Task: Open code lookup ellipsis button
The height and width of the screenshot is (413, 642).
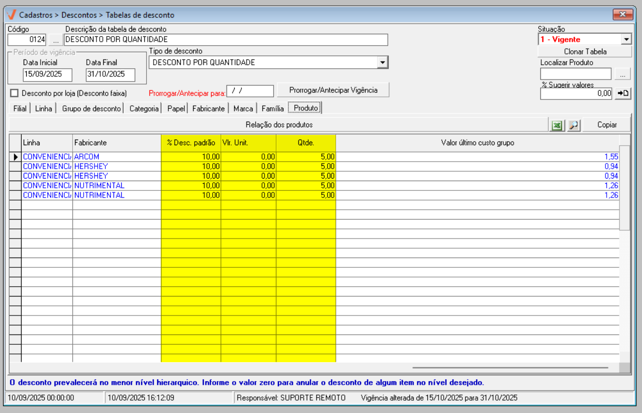Action: pos(55,40)
